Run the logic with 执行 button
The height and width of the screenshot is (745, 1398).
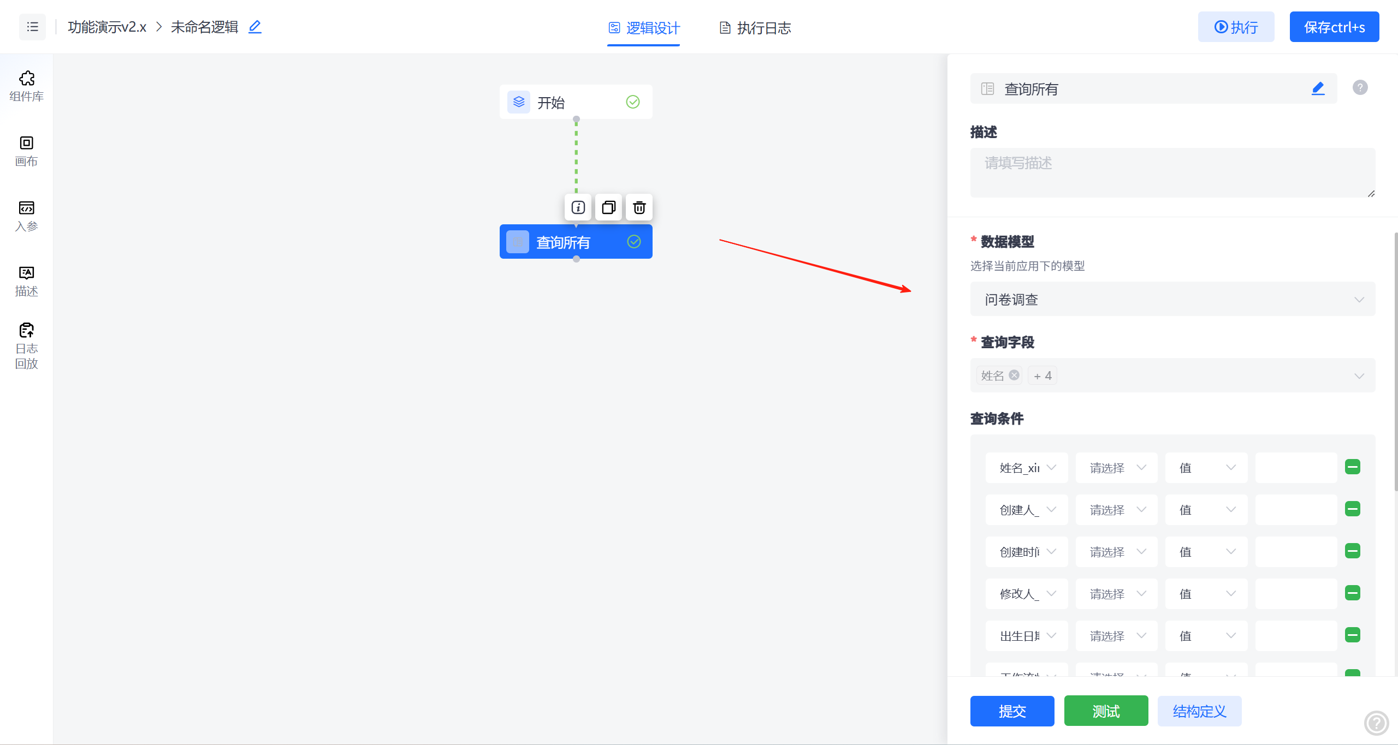(1236, 27)
